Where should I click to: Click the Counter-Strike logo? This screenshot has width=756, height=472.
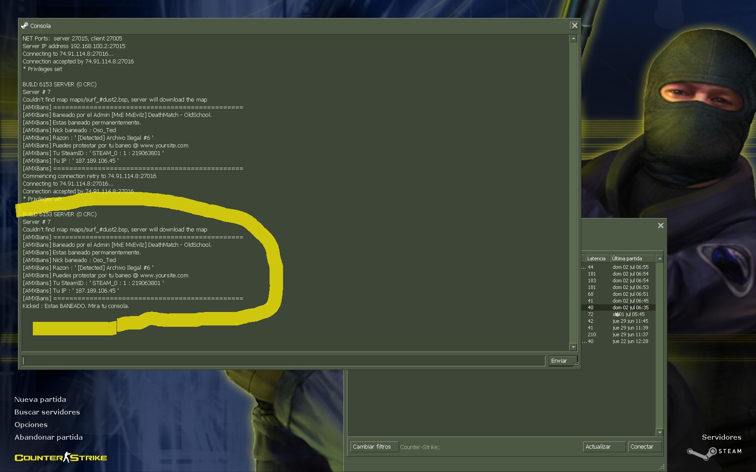click(x=61, y=458)
